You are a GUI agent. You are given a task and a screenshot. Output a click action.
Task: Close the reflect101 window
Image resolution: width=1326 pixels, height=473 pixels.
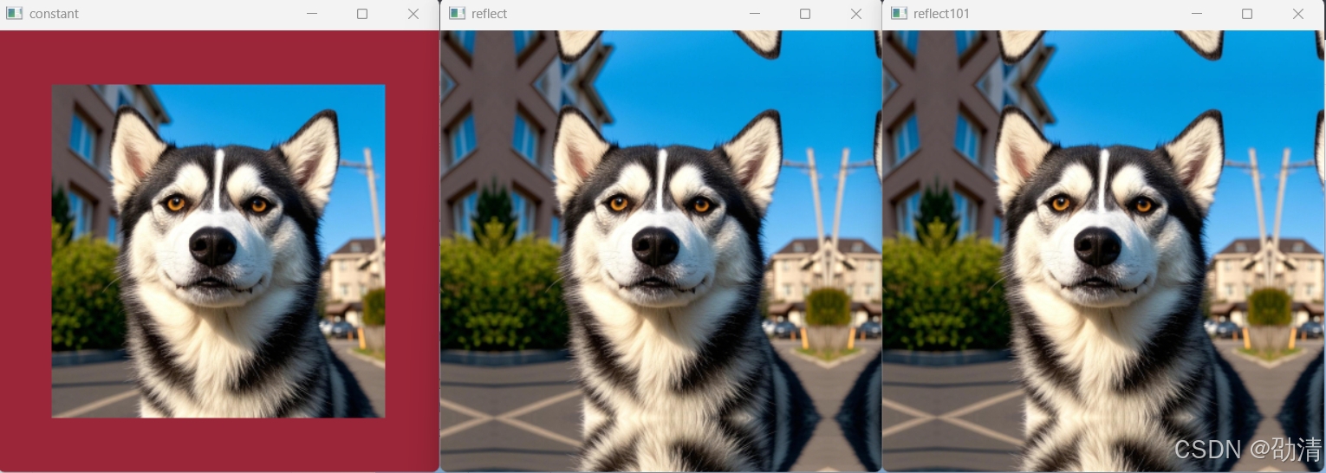[x=1298, y=14]
